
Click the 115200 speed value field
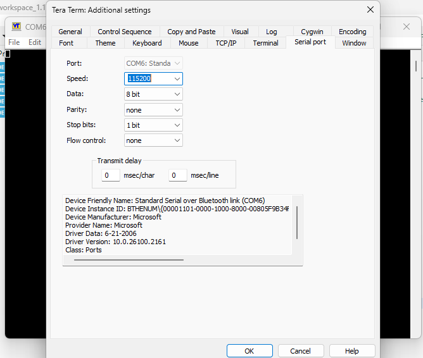148,78
